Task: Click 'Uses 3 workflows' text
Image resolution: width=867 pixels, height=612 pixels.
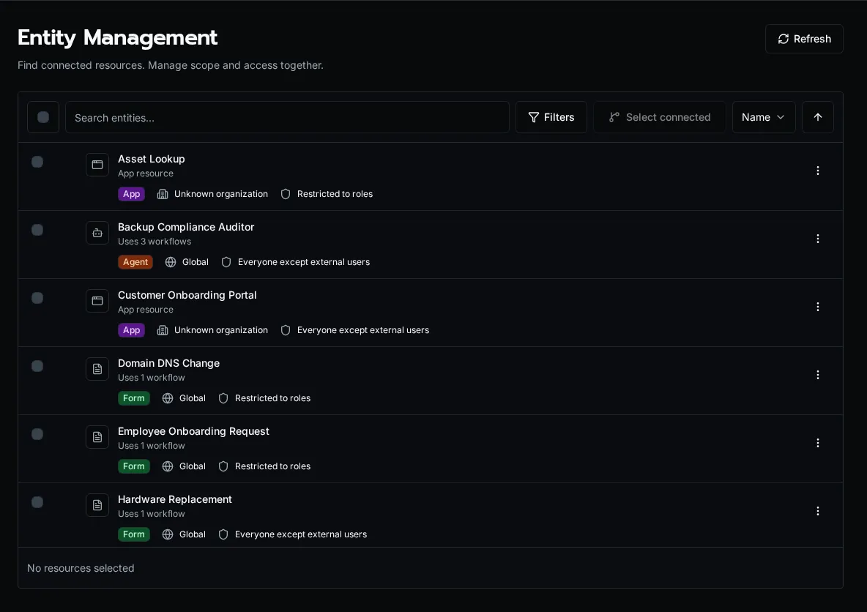Action: pyautogui.click(x=155, y=241)
